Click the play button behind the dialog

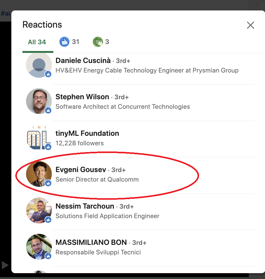tap(5, 265)
